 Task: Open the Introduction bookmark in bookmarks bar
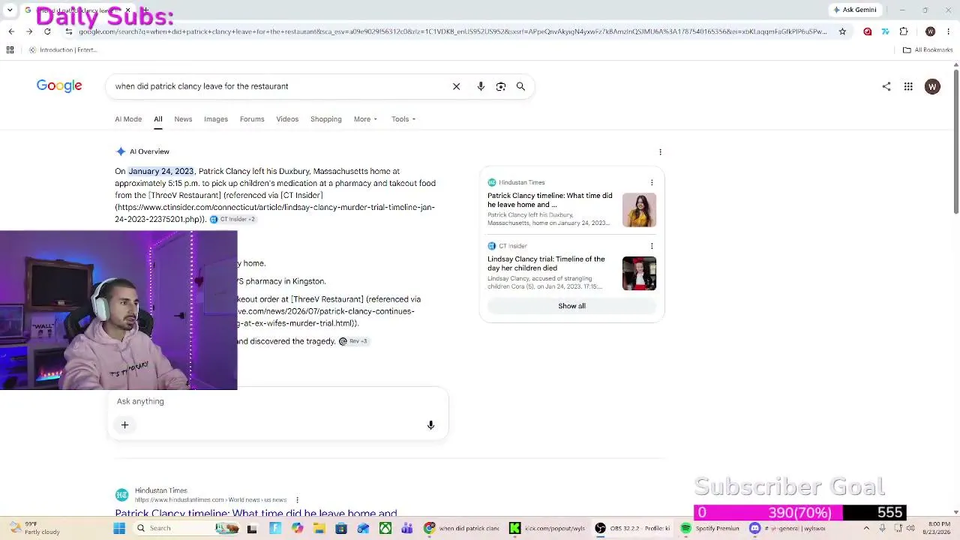click(x=63, y=50)
